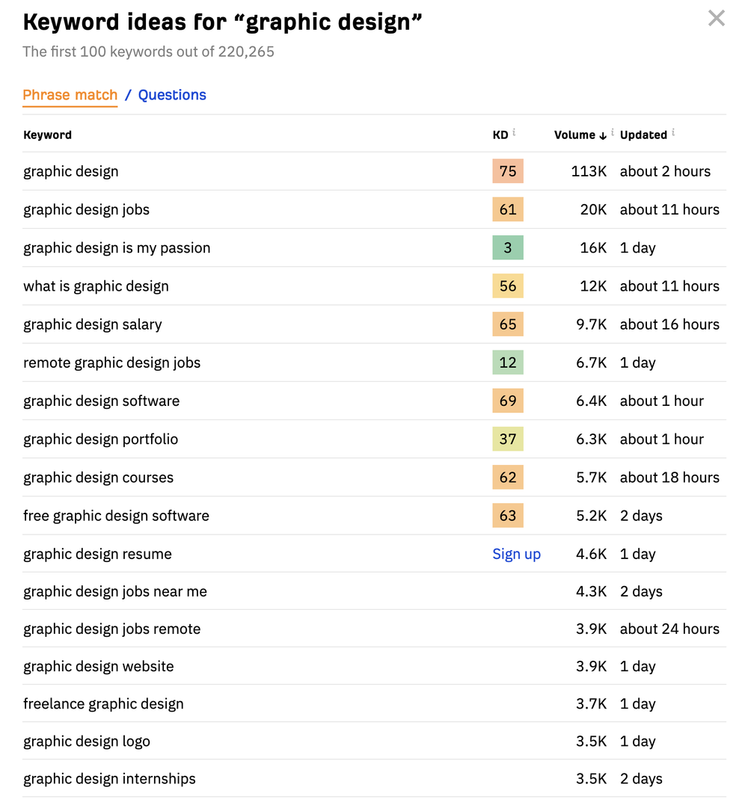Screen dimensions: 748x802
Task: Click the Sign up link
Action: [x=517, y=554]
